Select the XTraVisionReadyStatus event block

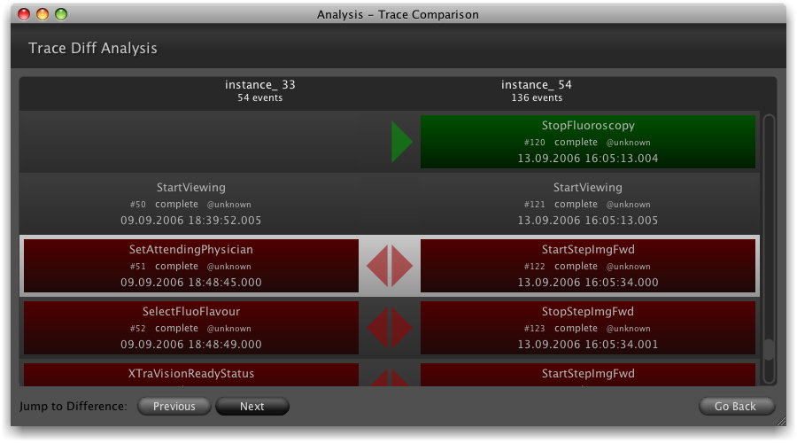(x=190, y=375)
